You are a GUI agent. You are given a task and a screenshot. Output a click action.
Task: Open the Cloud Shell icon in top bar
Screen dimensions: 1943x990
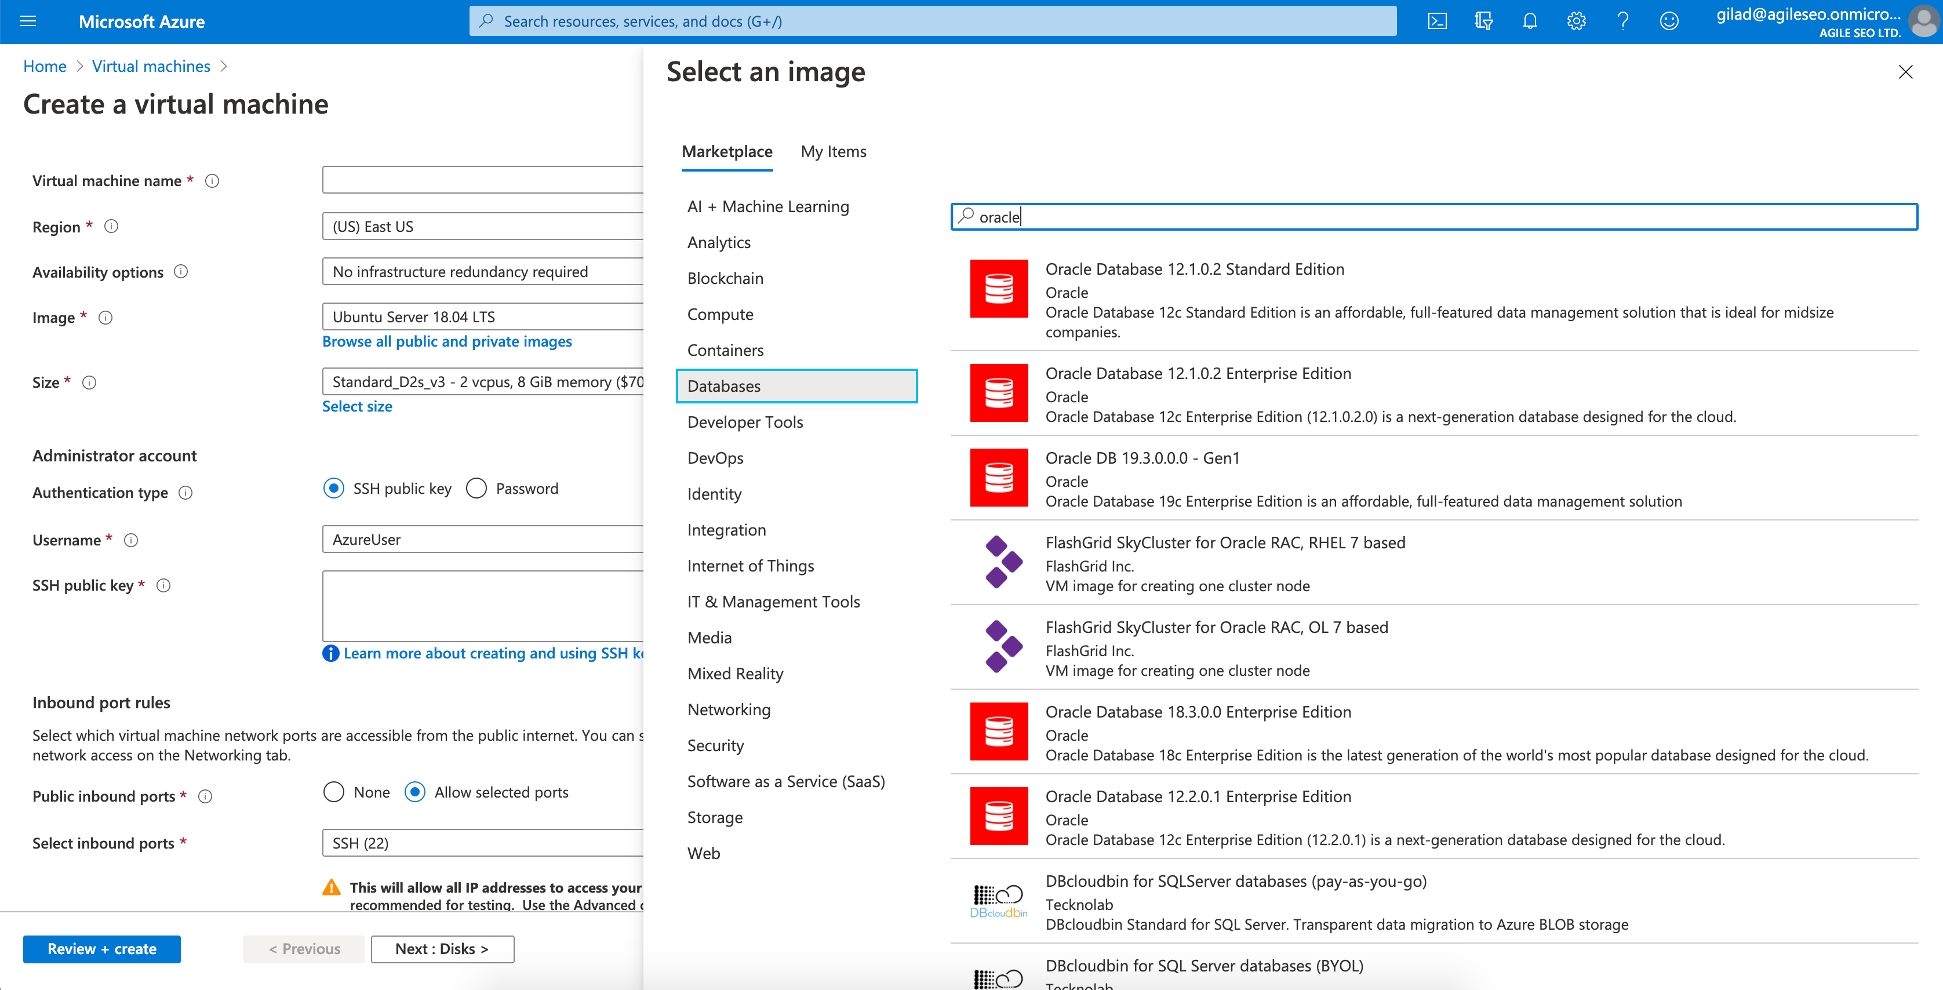(1437, 21)
